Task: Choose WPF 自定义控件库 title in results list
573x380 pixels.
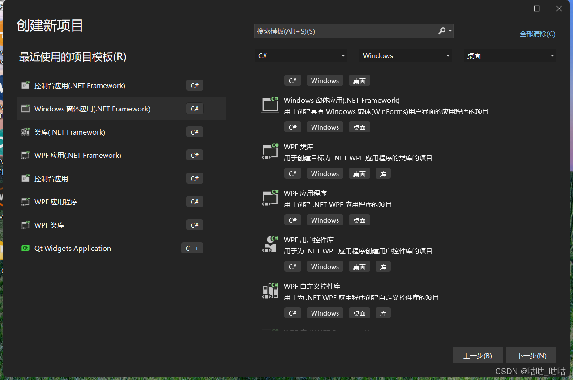Action: coord(312,286)
